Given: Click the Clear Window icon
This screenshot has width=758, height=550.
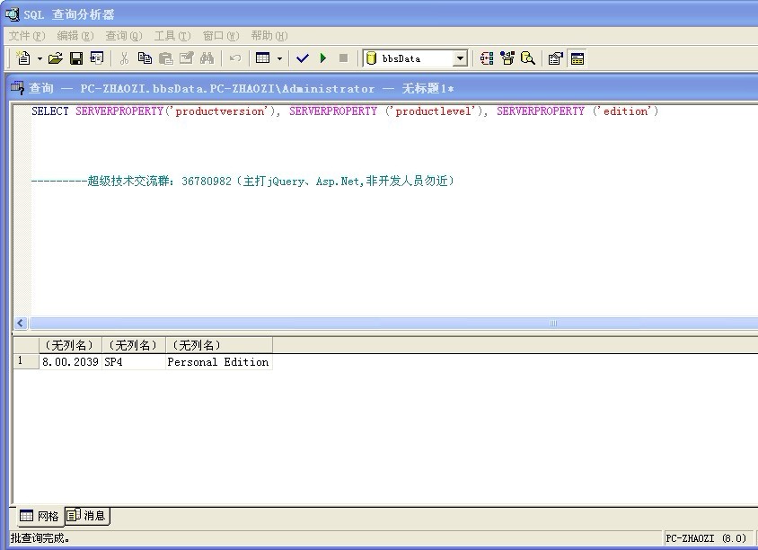Looking at the screenshot, I should [x=186, y=58].
